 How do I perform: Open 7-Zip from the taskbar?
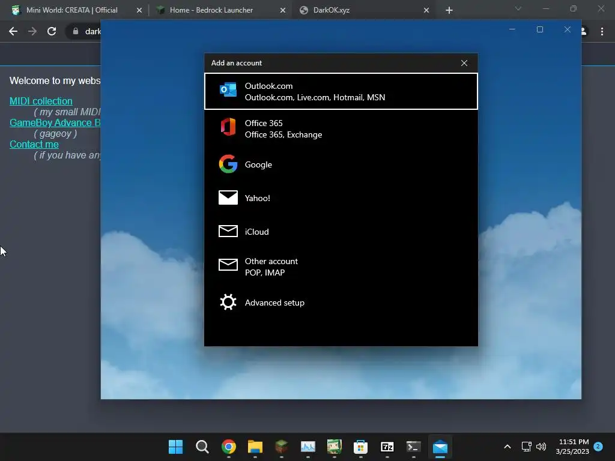pos(387,447)
